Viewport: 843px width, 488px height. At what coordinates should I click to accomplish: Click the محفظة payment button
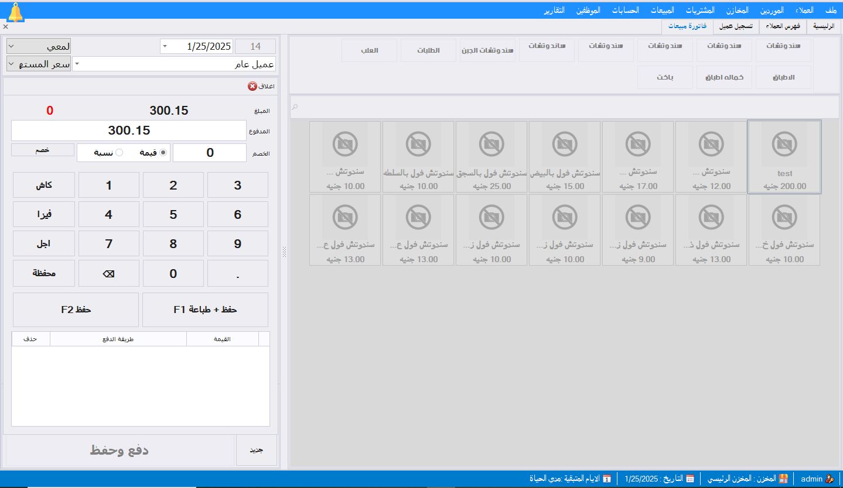click(44, 273)
